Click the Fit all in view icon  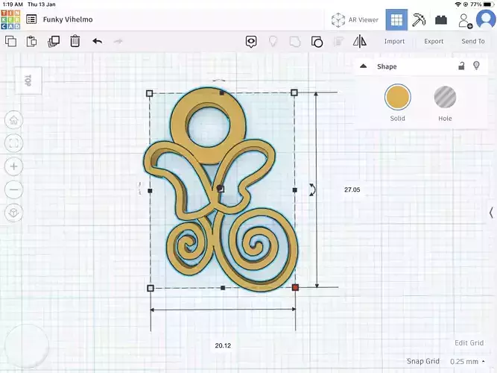tap(14, 143)
